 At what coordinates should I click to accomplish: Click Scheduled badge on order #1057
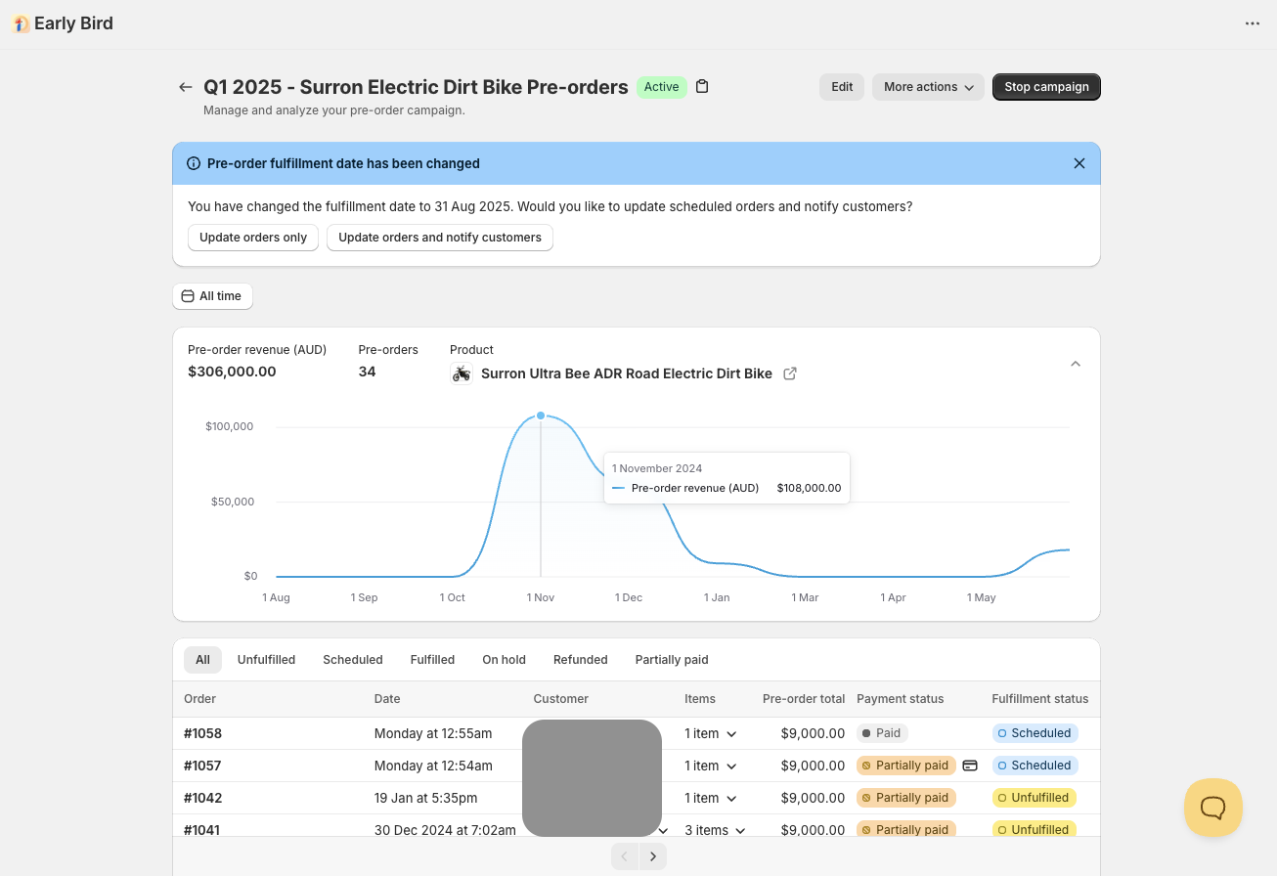tap(1035, 766)
